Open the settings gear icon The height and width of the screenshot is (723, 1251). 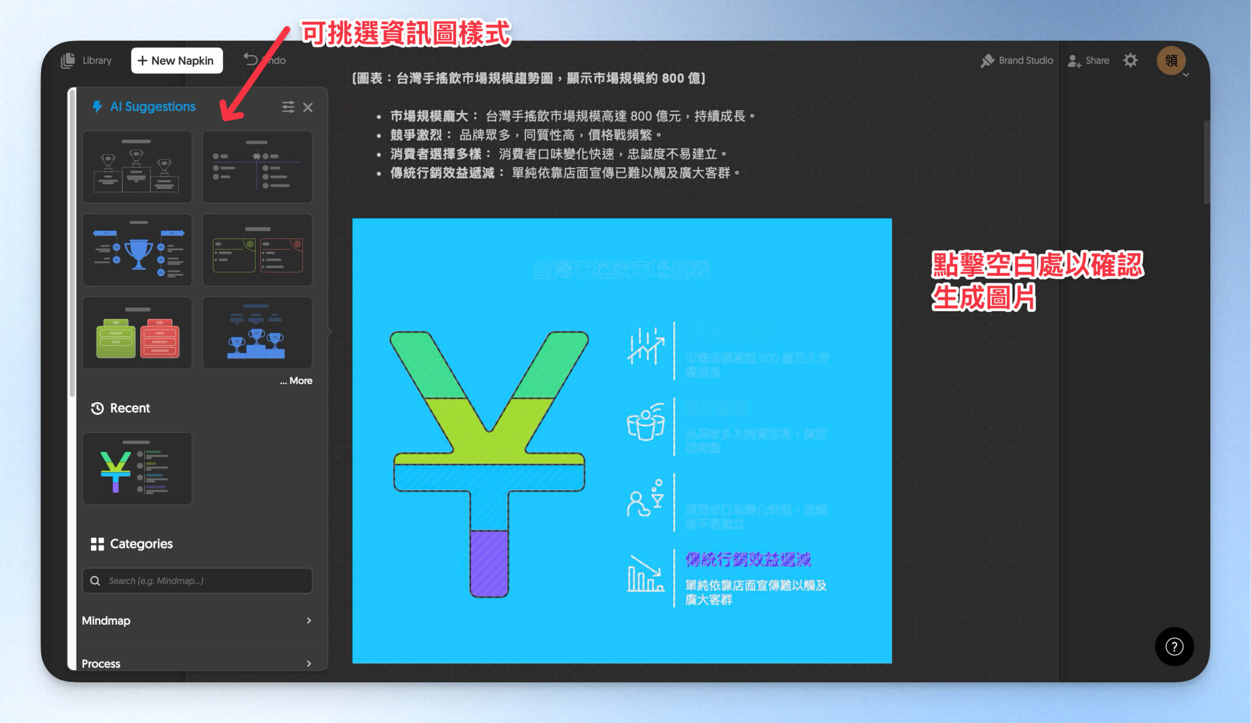[1130, 61]
